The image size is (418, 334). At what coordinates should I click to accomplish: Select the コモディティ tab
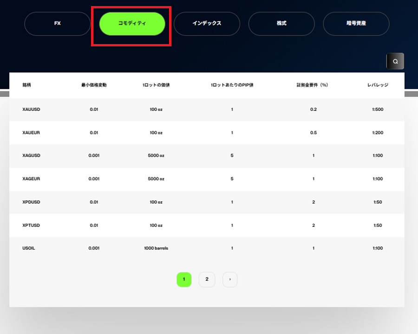[x=132, y=24]
